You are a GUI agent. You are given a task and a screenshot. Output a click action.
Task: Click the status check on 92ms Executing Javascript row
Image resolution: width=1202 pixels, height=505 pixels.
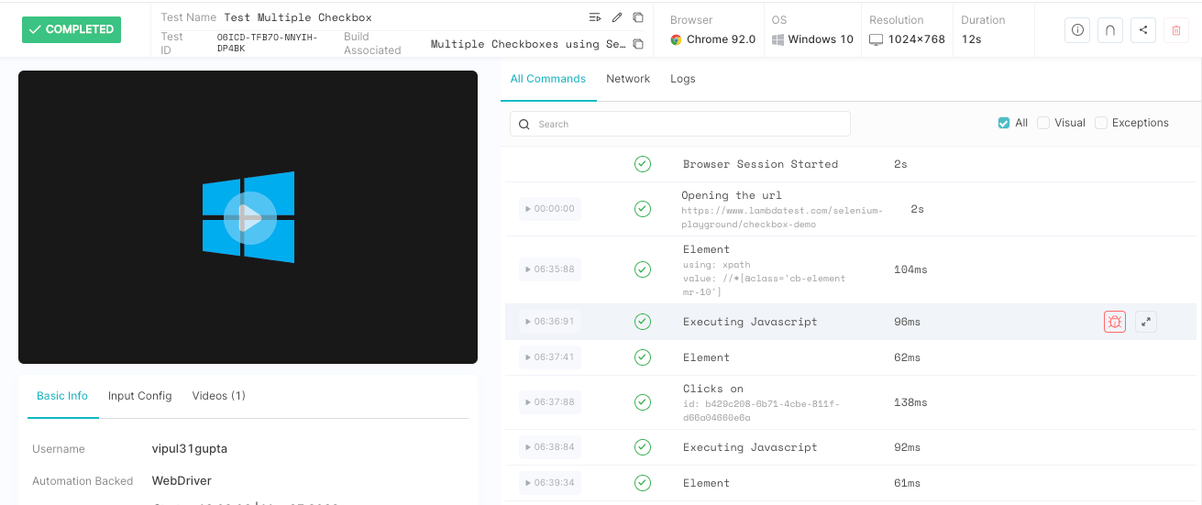[643, 447]
